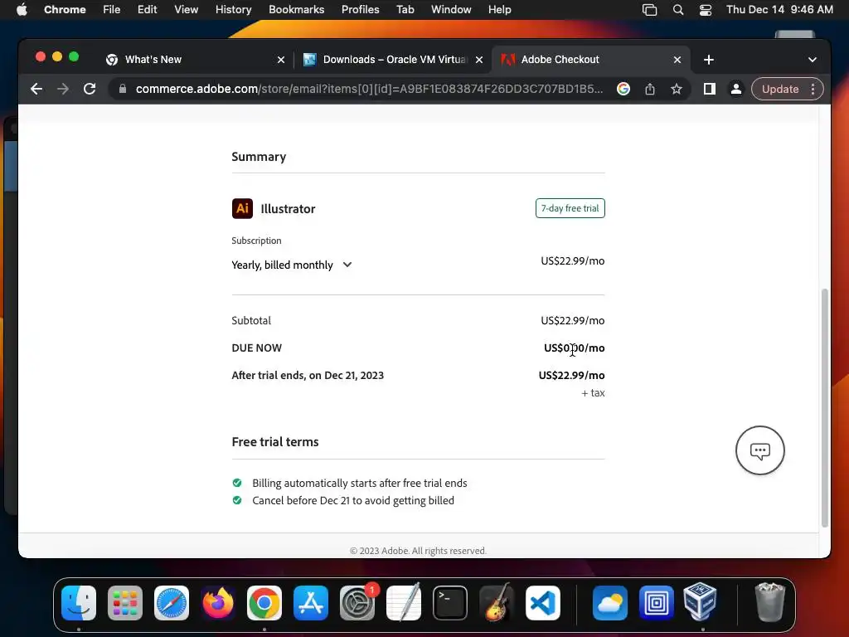The image size is (849, 637).
Task: Click the date and time in menu bar
Action: (779, 10)
